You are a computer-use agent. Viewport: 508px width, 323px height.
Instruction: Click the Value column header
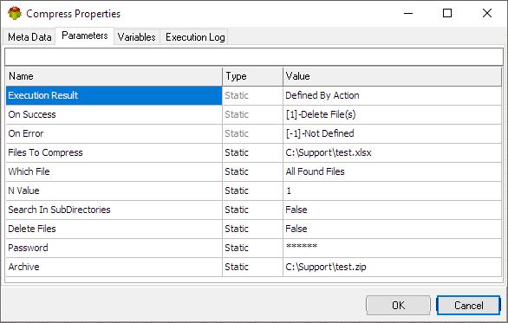pos(392,76)
